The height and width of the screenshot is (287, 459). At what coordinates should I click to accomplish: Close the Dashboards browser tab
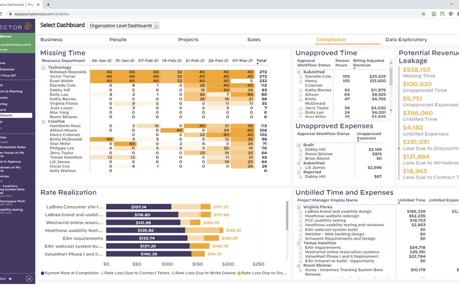click(38, 5)
